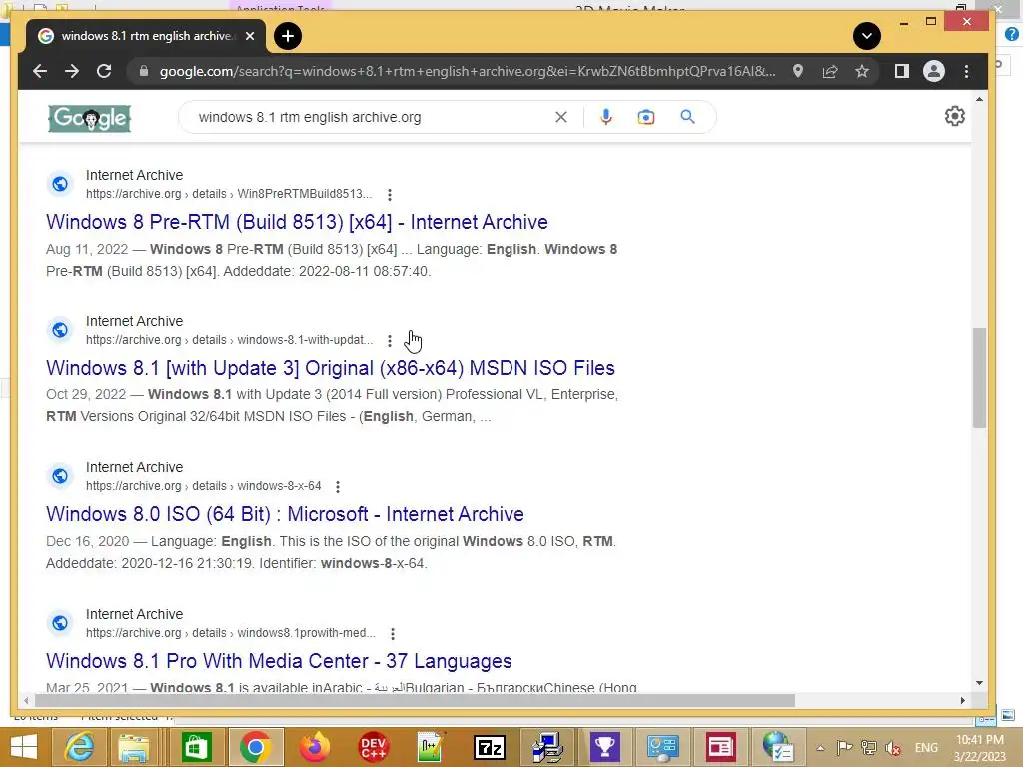The width and height of the screenshot is (1023, 767).
Task: View site information via lock icon
Action: 144,71
